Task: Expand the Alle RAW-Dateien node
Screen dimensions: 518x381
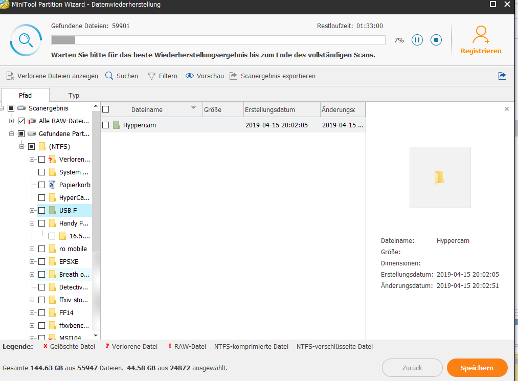Action: pos(12,121)
